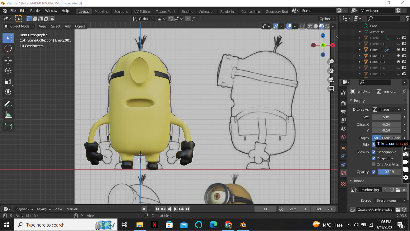Expand the Cube.003 outliner item
This screenshot has width=410, height=231.
360,62
